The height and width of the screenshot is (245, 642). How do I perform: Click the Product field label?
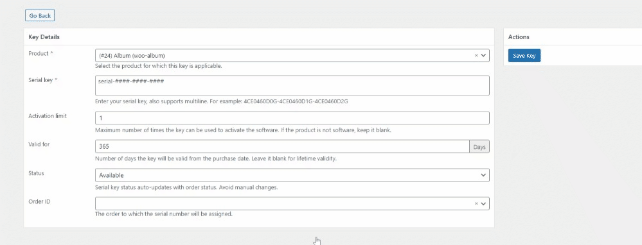(x=40, y=53)
